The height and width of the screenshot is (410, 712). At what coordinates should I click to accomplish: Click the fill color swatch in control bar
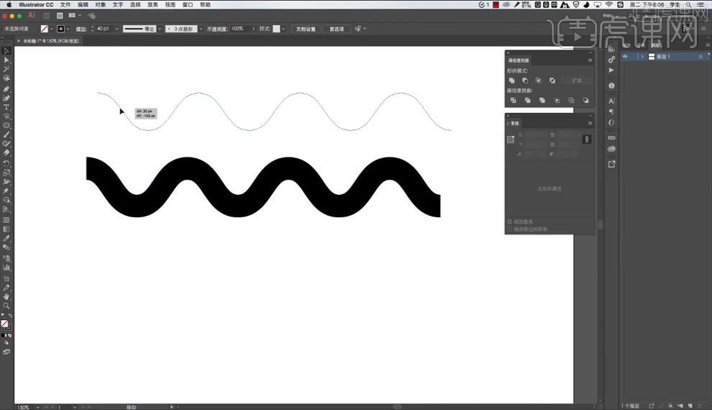click(x=45, y=29)
